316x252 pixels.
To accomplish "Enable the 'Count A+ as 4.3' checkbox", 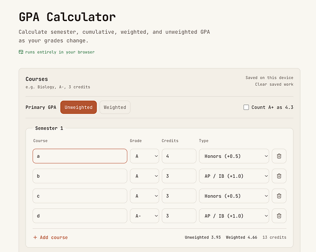I will click(x=246, y=107).
